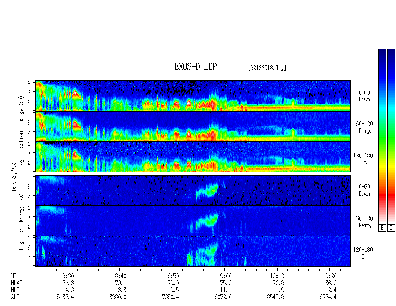Click the electron 60-120 Perp. label
The height and width of the screenshot is (306, 396).
364,127
